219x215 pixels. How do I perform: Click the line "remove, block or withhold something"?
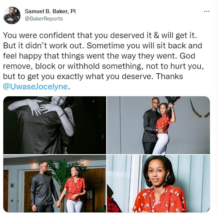(x=73, y=66)
